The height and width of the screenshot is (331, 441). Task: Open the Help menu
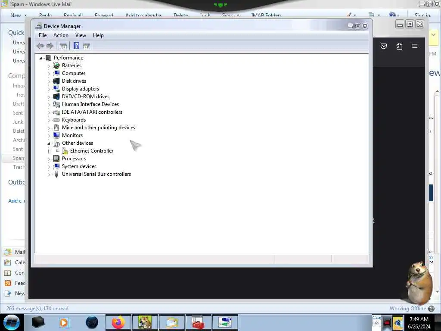tap(98, 35)
